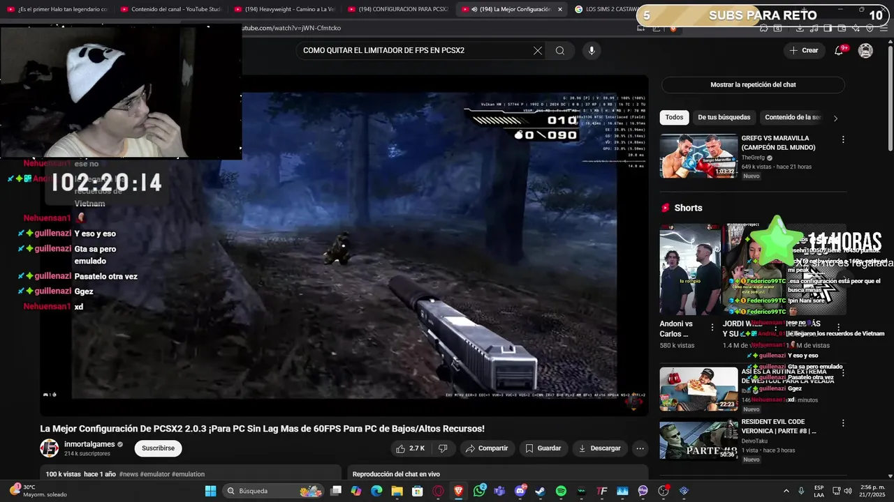
Task: Open the pizza RUTINA EXTREMA video thumbnail
Action: (698, 389)
